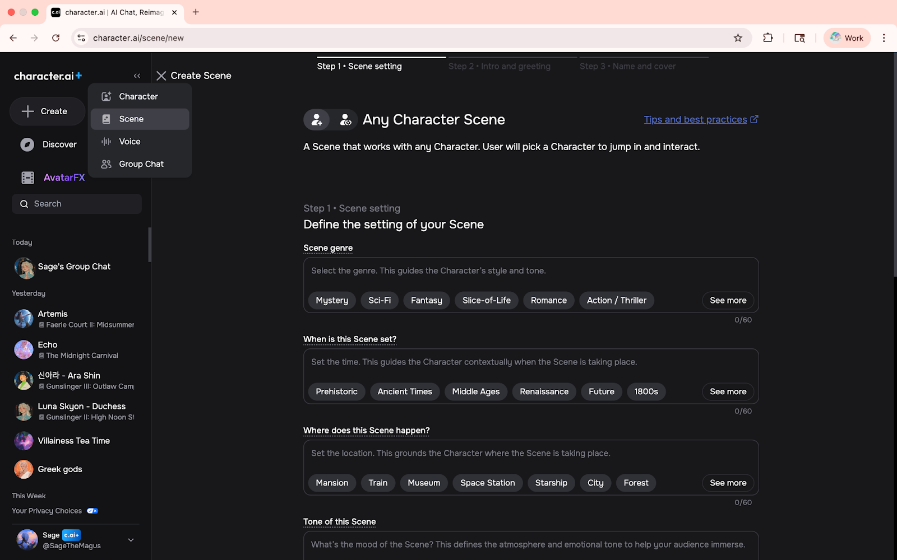Click the sidebar Search field
The image size is (897, 560).
[77, 204]
